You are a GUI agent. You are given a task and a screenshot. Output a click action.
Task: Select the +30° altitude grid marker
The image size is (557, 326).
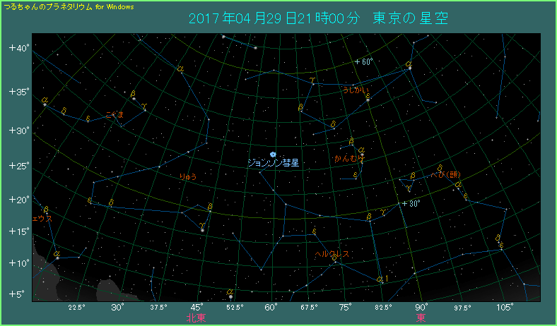click(411, 204)
